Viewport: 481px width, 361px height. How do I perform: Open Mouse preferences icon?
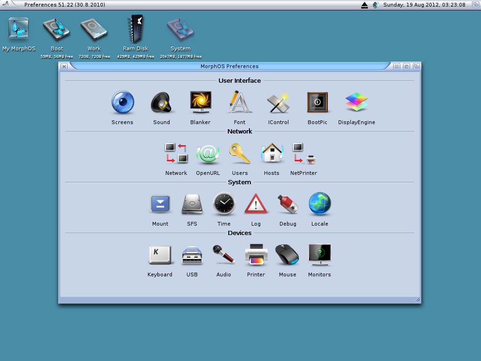pos(287,254)
